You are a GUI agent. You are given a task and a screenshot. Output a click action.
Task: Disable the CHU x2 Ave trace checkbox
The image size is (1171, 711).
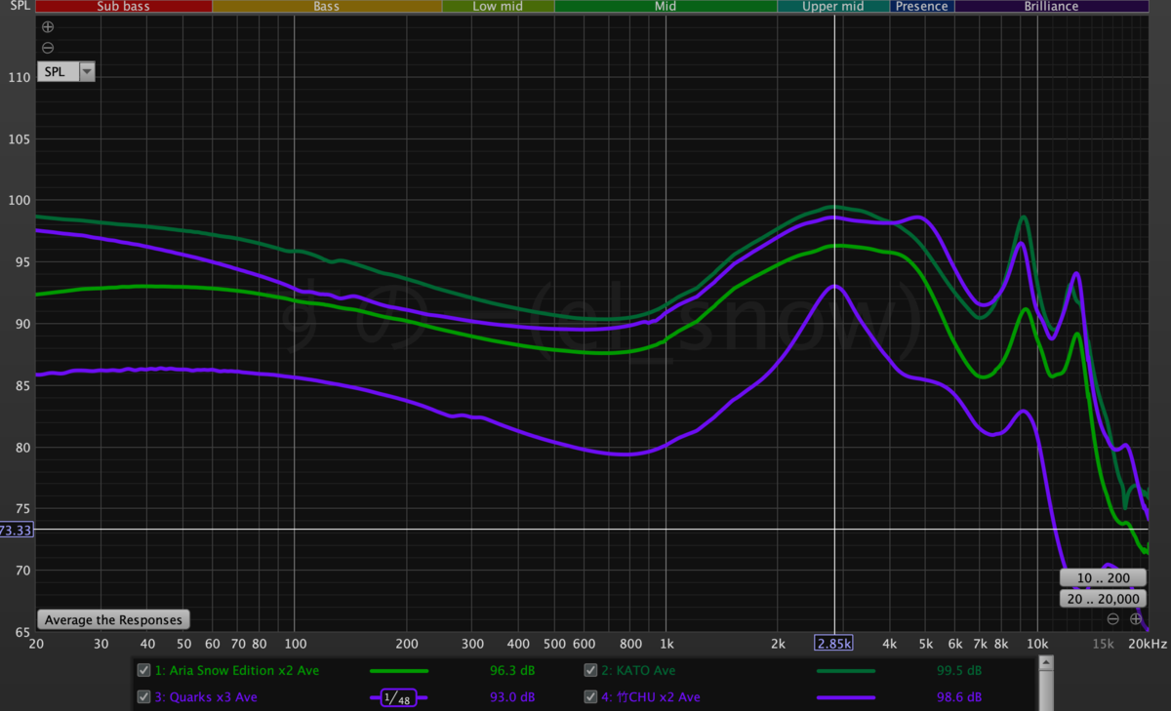[x=590, y=697]
